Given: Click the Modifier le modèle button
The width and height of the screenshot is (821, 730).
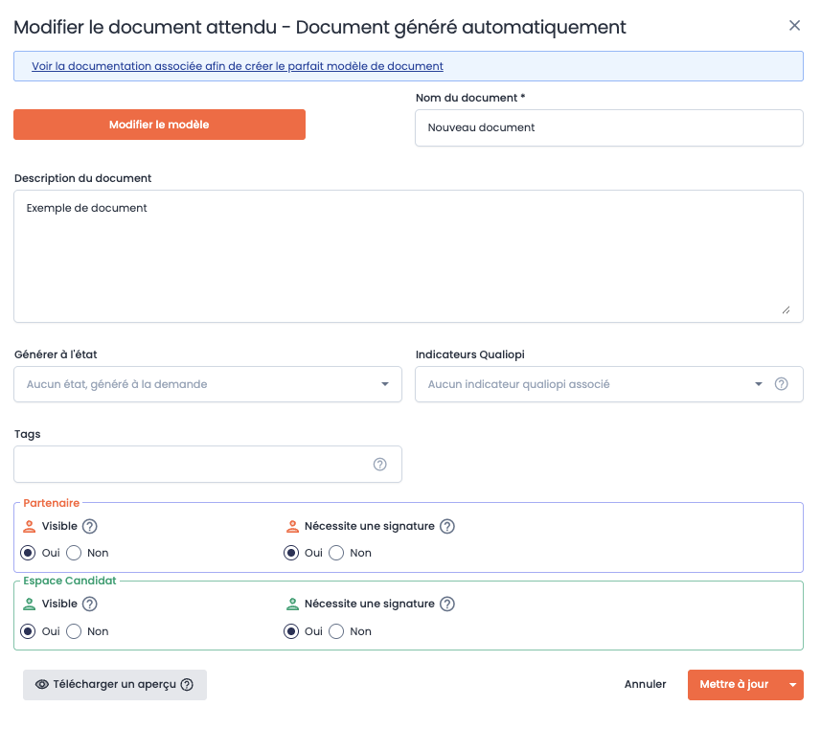Looking at the screenshot, I should (159, 124).
